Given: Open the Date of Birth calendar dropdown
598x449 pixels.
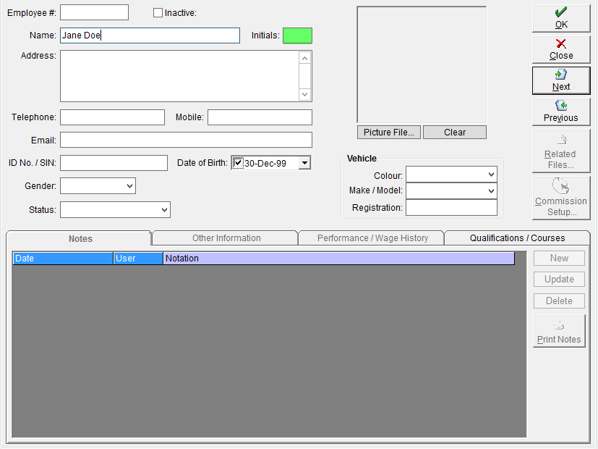Looking at the screenshot, I should pos(304,163).
